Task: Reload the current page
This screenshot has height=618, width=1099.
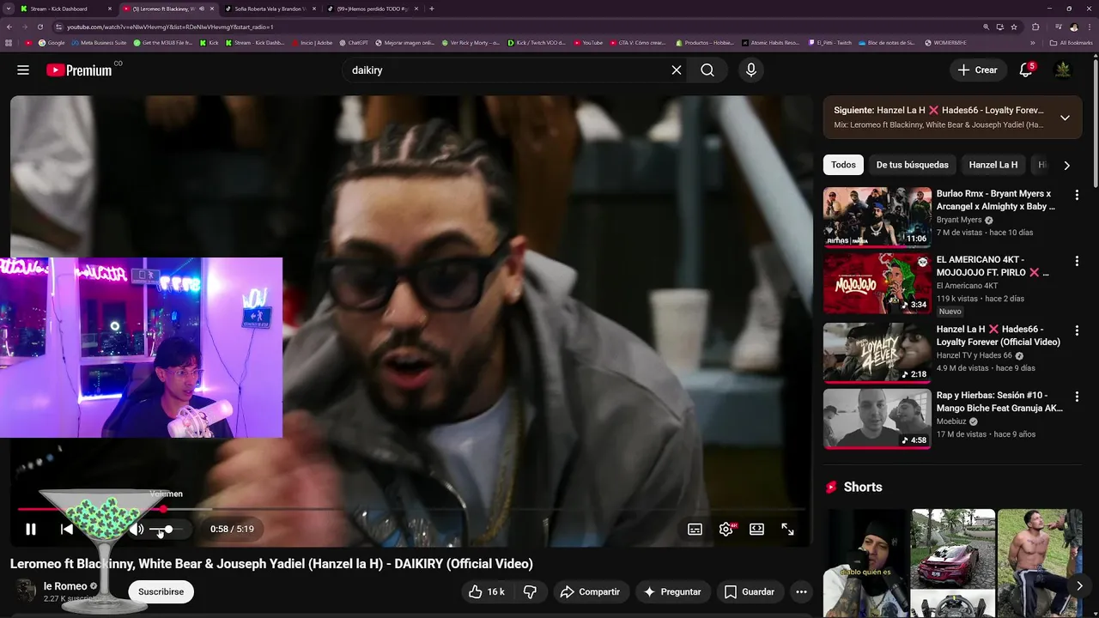Action: 39,27
